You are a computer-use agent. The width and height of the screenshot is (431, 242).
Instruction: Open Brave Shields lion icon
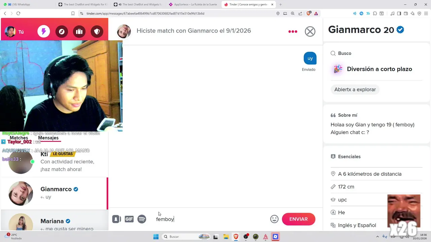308,13
